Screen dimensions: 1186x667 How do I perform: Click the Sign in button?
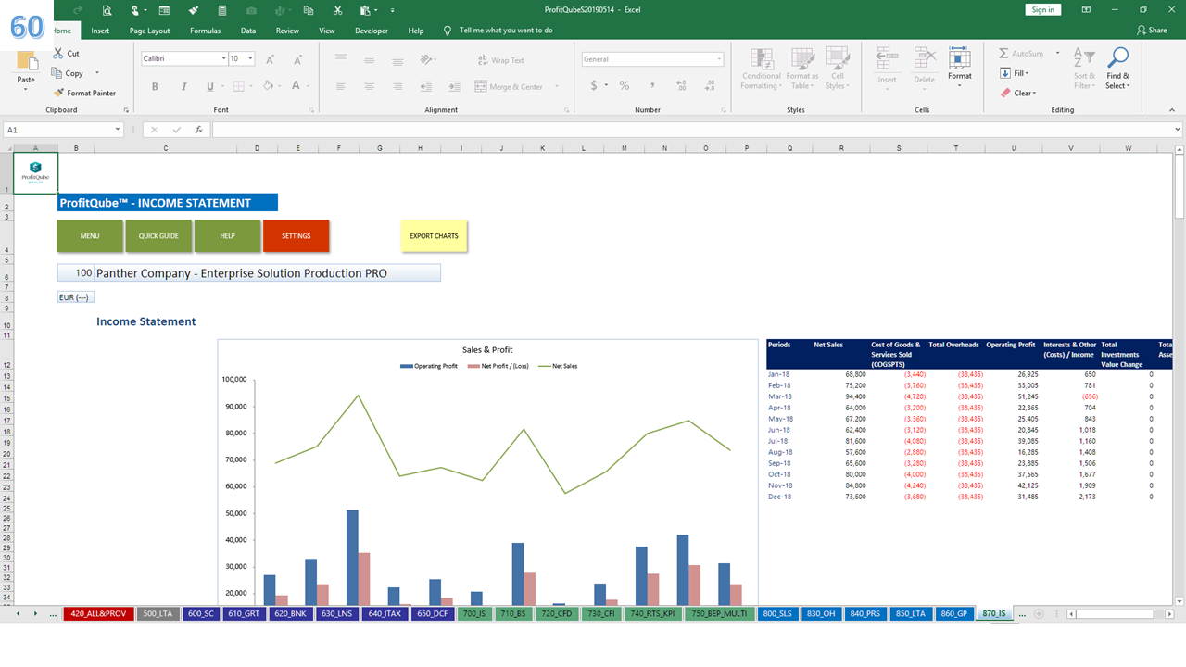click(1042, 10)
